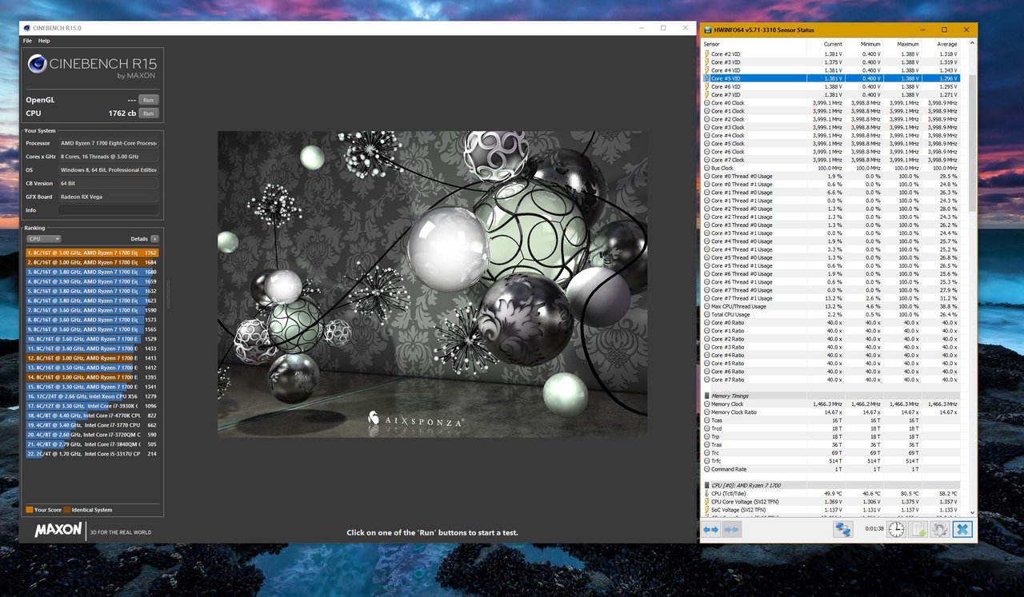
Task: Open the File menu in Cinebench
Action: [27, 41]
